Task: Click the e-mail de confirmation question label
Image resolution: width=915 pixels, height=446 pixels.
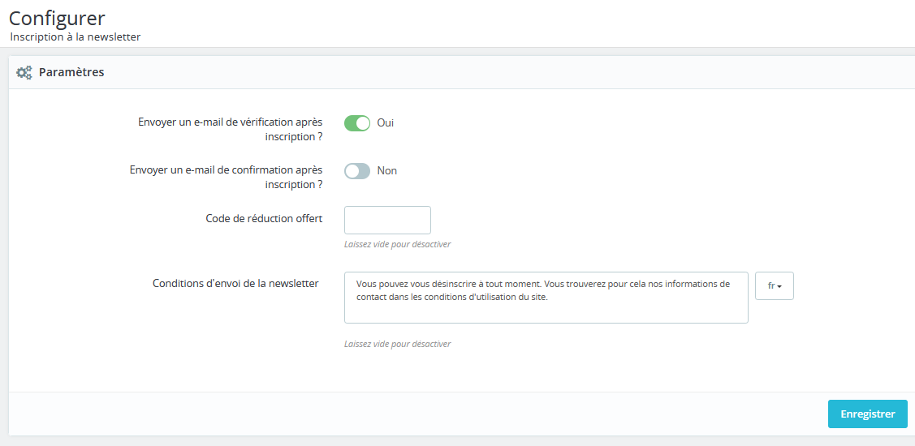Action: coord(226,177)
